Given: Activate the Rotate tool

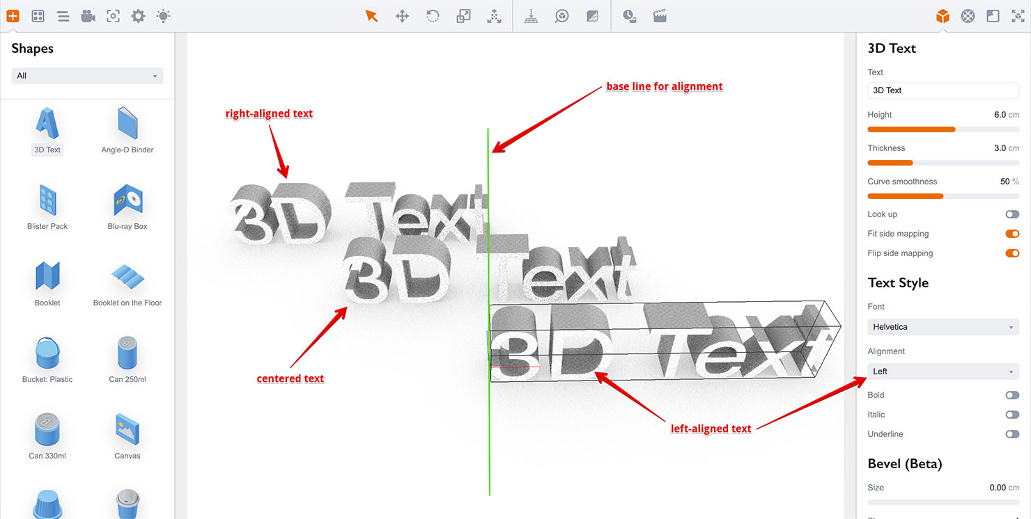Looking at the screenshot, I should 433,15.
